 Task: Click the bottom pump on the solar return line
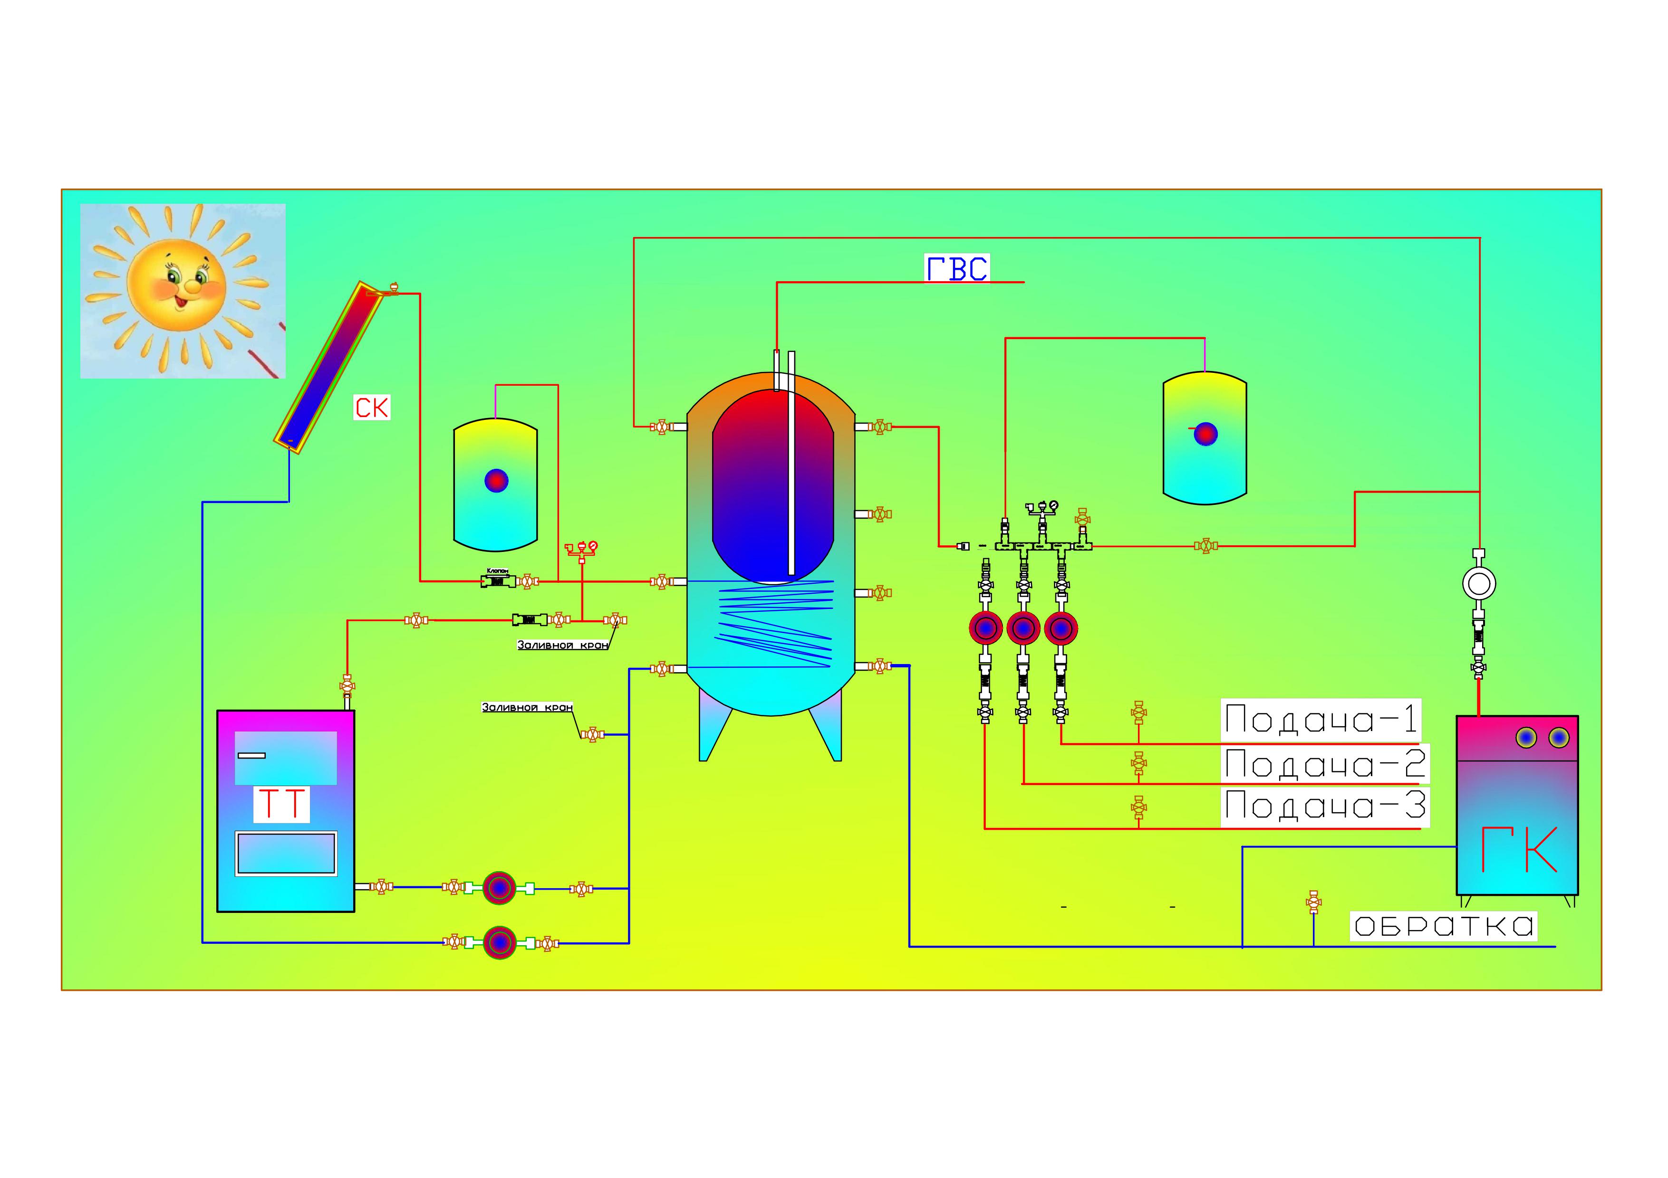[500, 943]
